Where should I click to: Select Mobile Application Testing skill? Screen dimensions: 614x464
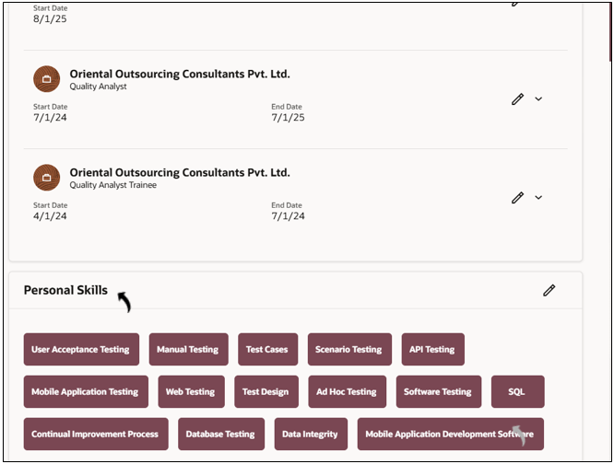(85, 392)
